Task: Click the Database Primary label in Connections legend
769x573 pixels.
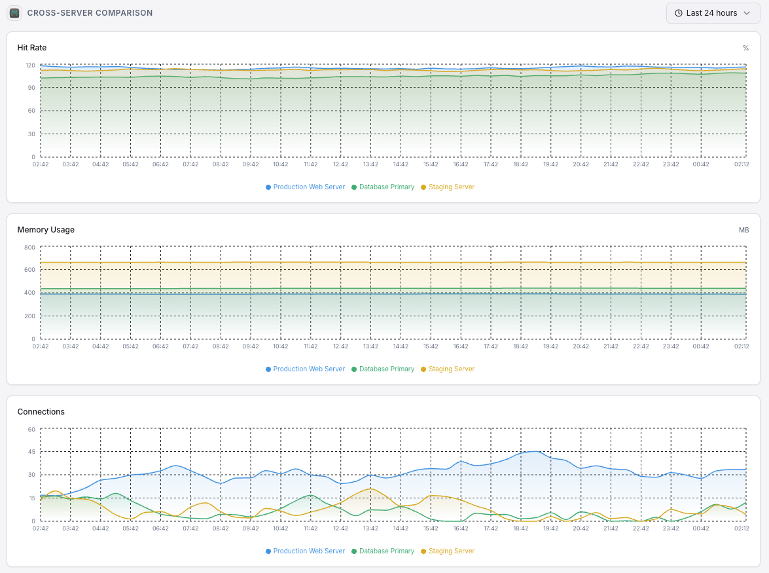Action: (387, 551)
